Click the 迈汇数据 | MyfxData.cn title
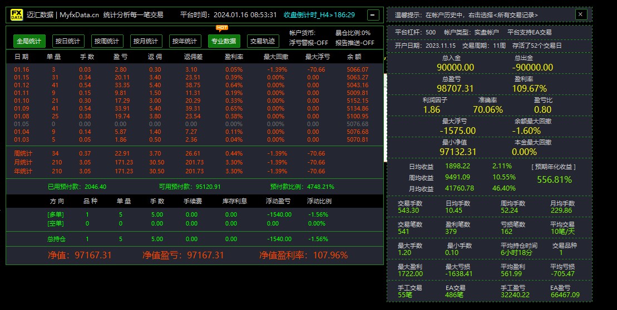 63,15
